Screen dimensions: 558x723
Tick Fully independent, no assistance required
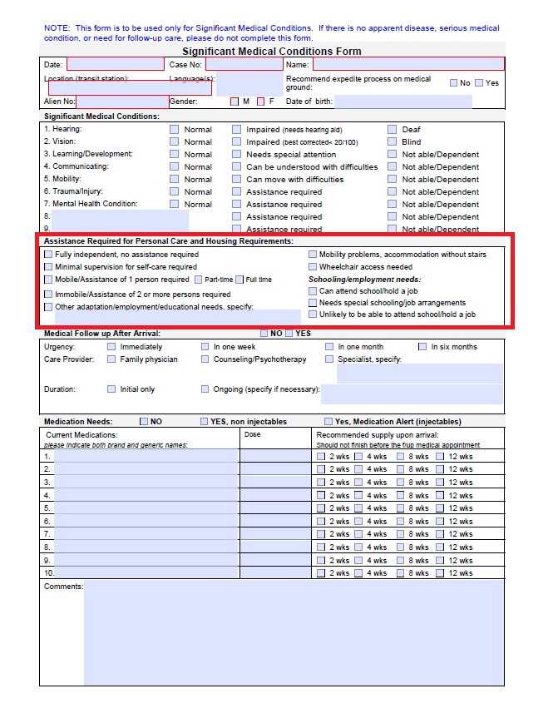[x=49, y=255]
